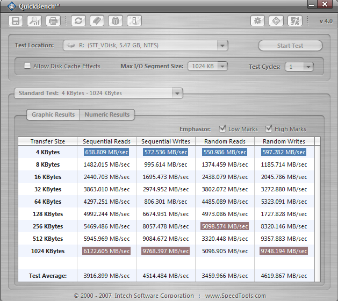This screenshot has width=338, height=301.
Task: Click the Random Writes column header
Action: 284,141
